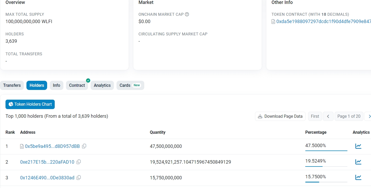Open the Cards tab
Viewport: 371px width, 188px height.
click(x=130, y=85)
